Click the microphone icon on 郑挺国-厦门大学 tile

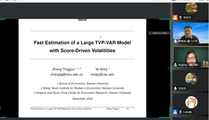(176, 41)
